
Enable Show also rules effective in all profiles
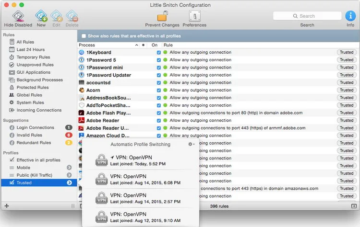(84, 36)
